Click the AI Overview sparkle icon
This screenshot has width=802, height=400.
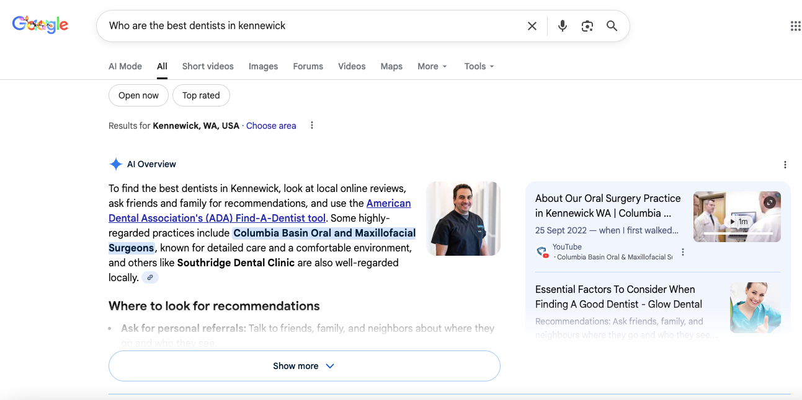(115, 163)
